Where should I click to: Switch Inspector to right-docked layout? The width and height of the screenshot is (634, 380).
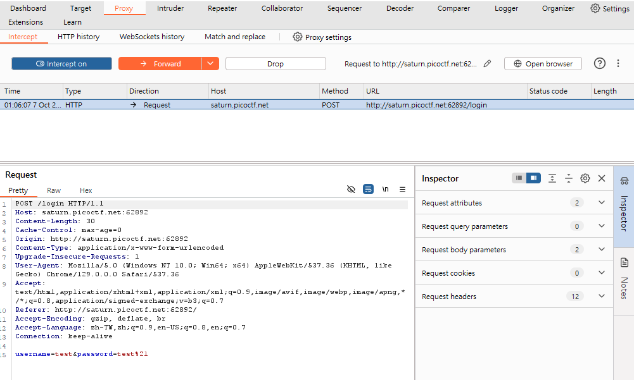[x=533, y=178]
